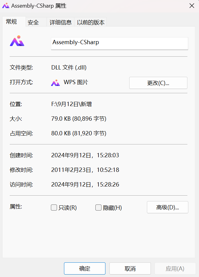
Task: Enable the 隐藏(H) checkbox
Action: [98, 208]
